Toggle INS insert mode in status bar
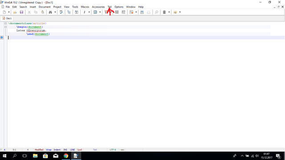 click(x=65, y=150)
